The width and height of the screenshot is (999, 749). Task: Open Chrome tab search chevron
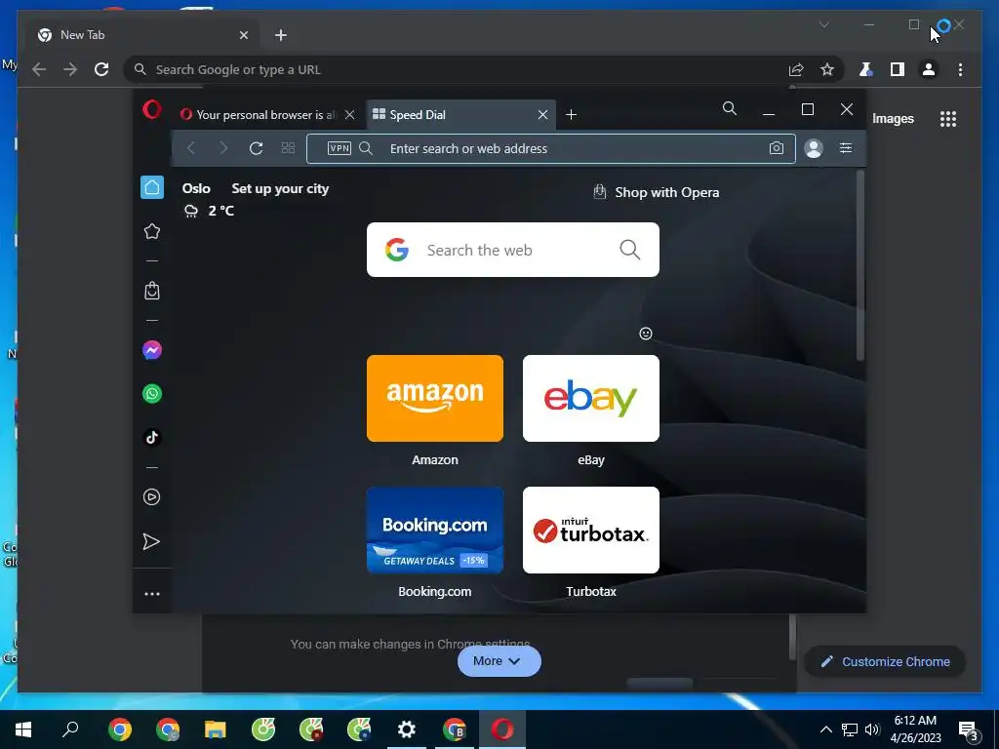[823, 24]
